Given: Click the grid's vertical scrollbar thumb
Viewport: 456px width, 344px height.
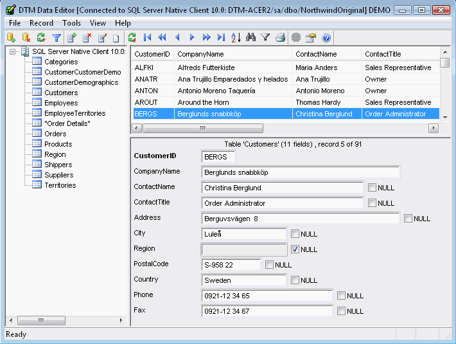Looking at the screenshot, I should [445, 62].
